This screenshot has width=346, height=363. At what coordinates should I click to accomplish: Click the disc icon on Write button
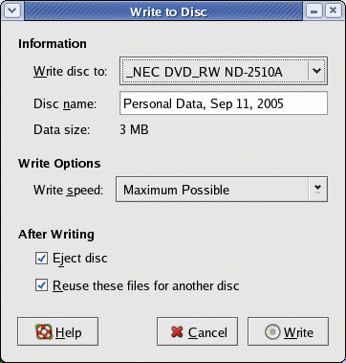tap(272, 332)
